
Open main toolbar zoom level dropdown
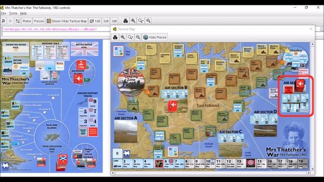point(141,21)
